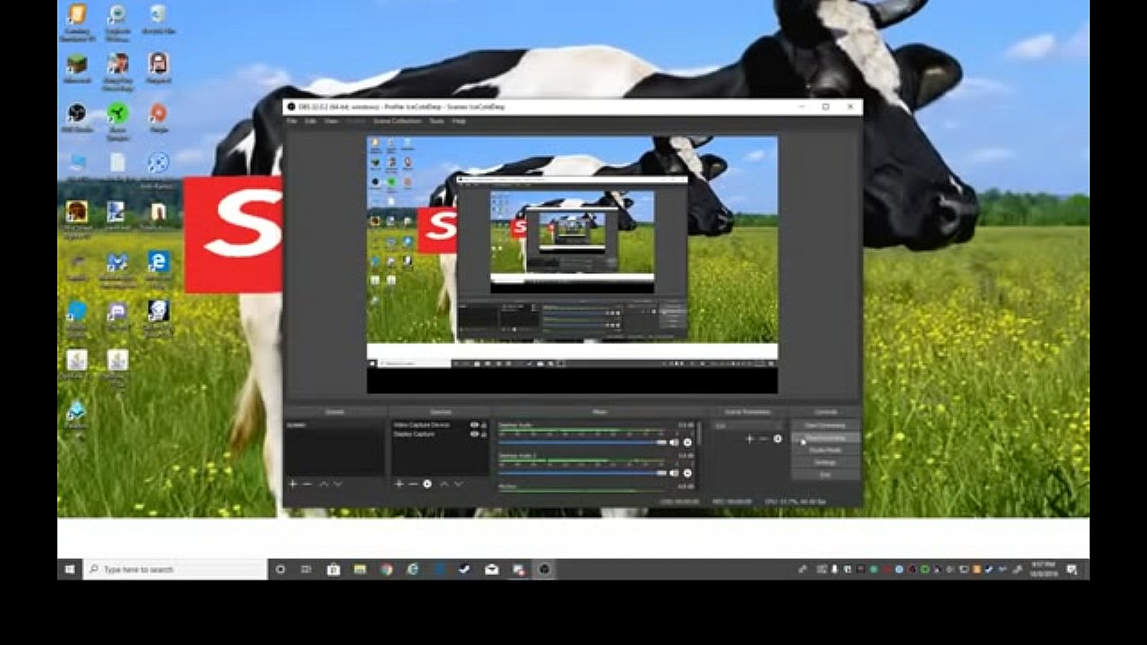
Task: Open the Minecraft desktop shortcut
Action: coord(77,68)
